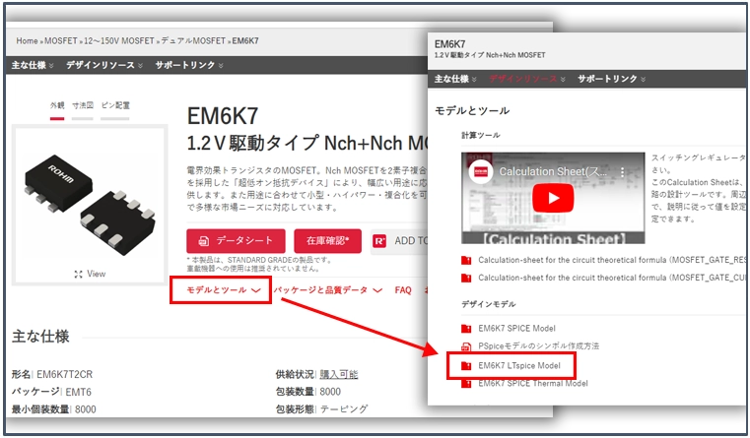The height and width of the screenshot is (438, 750).
Task: Expand サポートリンク menu in left window
Action: click(x=189, y=65)
